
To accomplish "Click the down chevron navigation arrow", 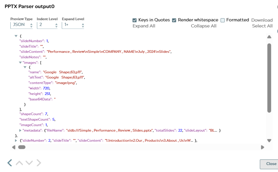I will (29, 163).
